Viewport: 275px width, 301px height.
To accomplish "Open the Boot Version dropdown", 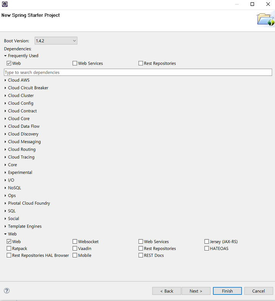I will click(56, 41).
